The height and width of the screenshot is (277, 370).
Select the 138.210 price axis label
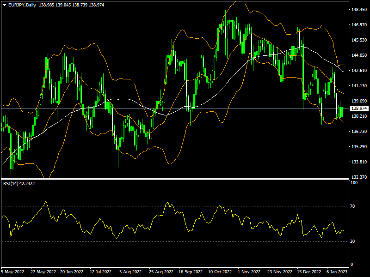click(359, 116)
